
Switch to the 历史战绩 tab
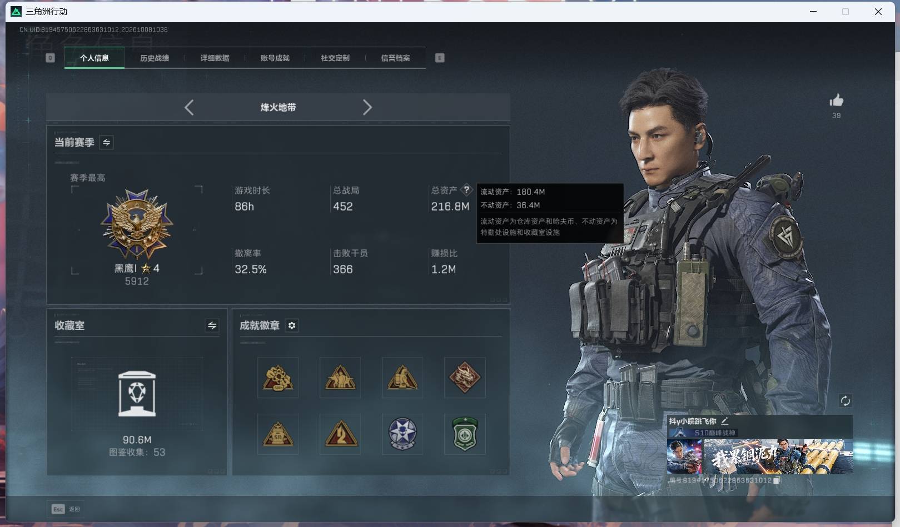[155, 58]
